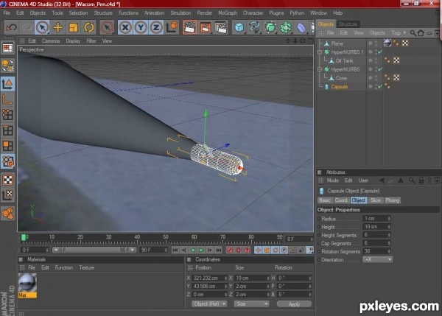This screenshot has width=442, height=316.
Task: Switch to Points mode
Action: (7, 115)
